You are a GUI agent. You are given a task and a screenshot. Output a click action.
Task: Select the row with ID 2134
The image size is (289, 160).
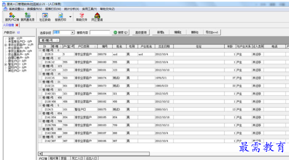164,109
